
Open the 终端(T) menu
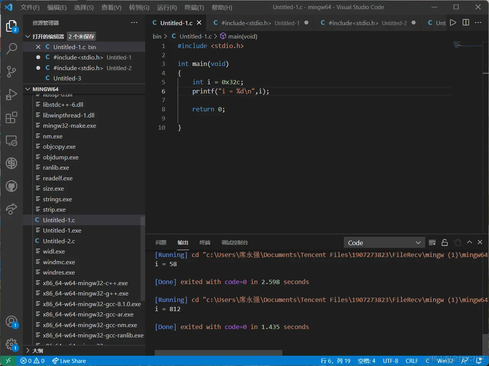click(194, 7)
